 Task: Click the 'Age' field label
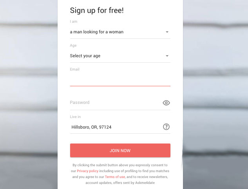[x=73, y=45]
